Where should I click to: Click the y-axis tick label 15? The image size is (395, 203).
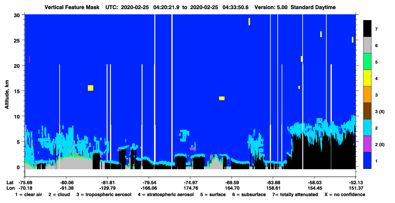[x=18, y=91]
